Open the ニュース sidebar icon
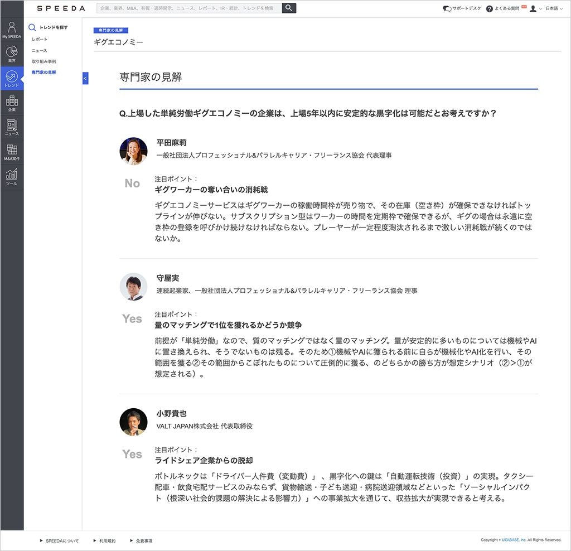The height and width of the screenshot is (551, 571). pyautogui.click(x=12, y=128)
